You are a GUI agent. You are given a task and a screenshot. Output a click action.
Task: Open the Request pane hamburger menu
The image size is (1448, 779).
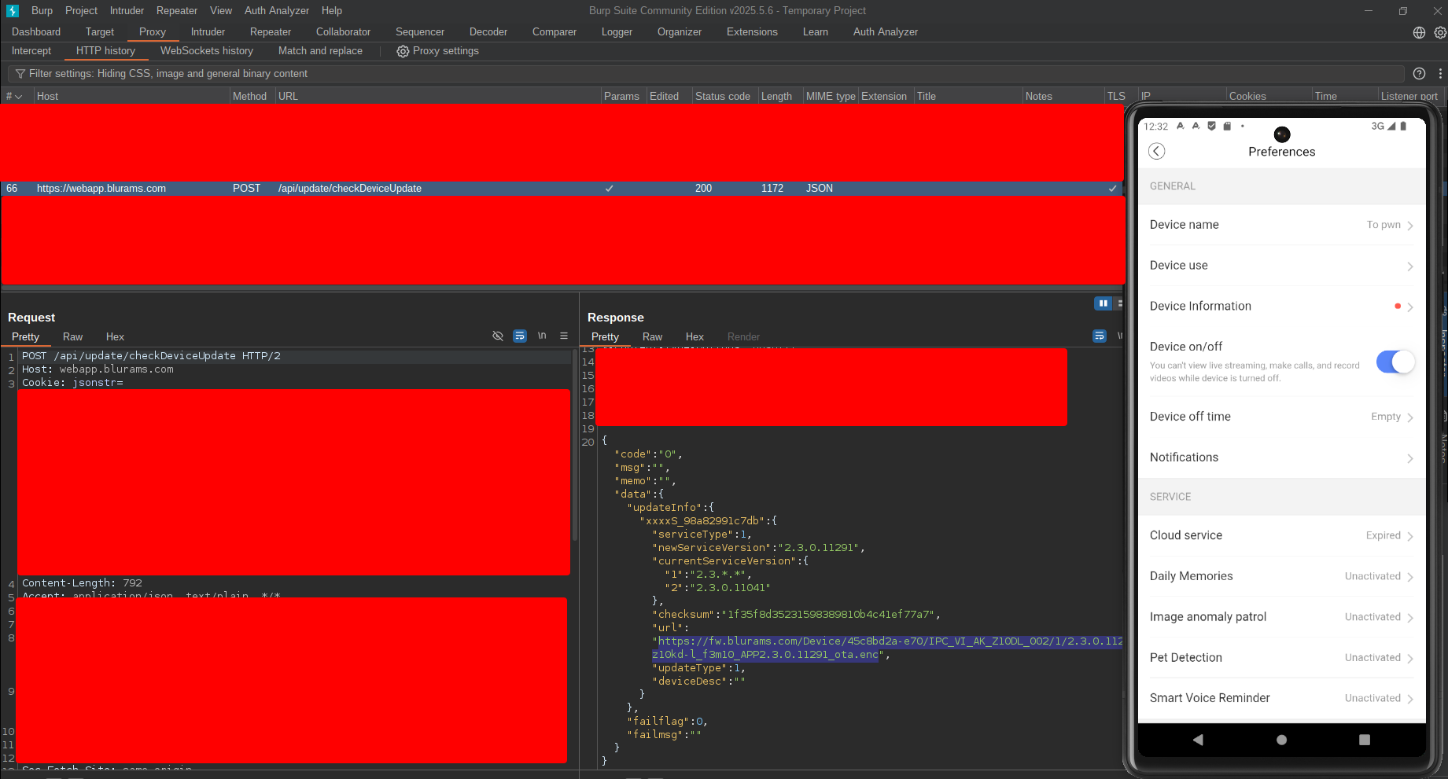tap(564, 336)
